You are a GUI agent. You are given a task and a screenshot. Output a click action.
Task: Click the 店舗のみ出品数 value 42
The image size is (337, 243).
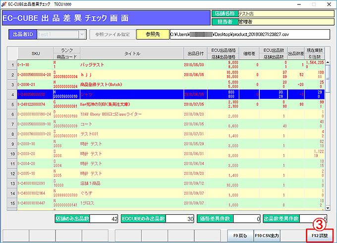click(104, 219)
